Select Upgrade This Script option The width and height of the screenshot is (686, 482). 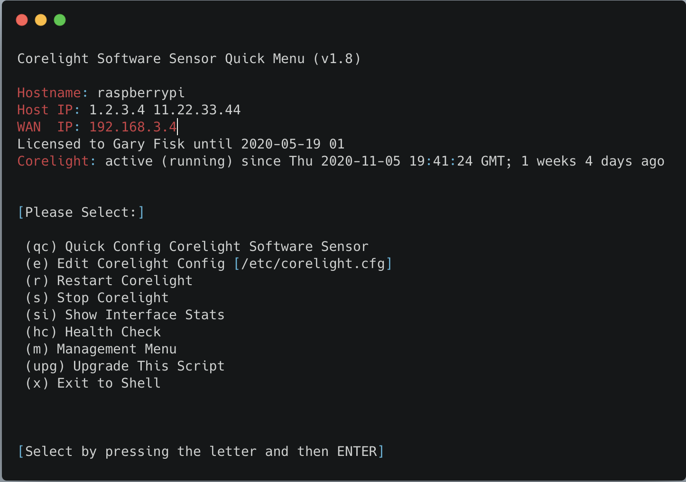coord(125,366)
